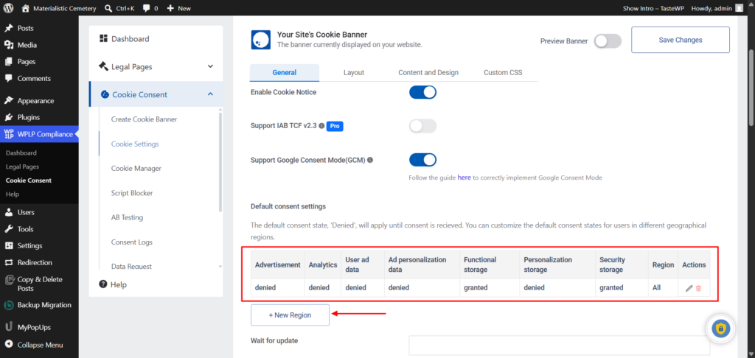
Task: Turn off Enable Cookie Notice switch
Action: click(x=422, y=92)
